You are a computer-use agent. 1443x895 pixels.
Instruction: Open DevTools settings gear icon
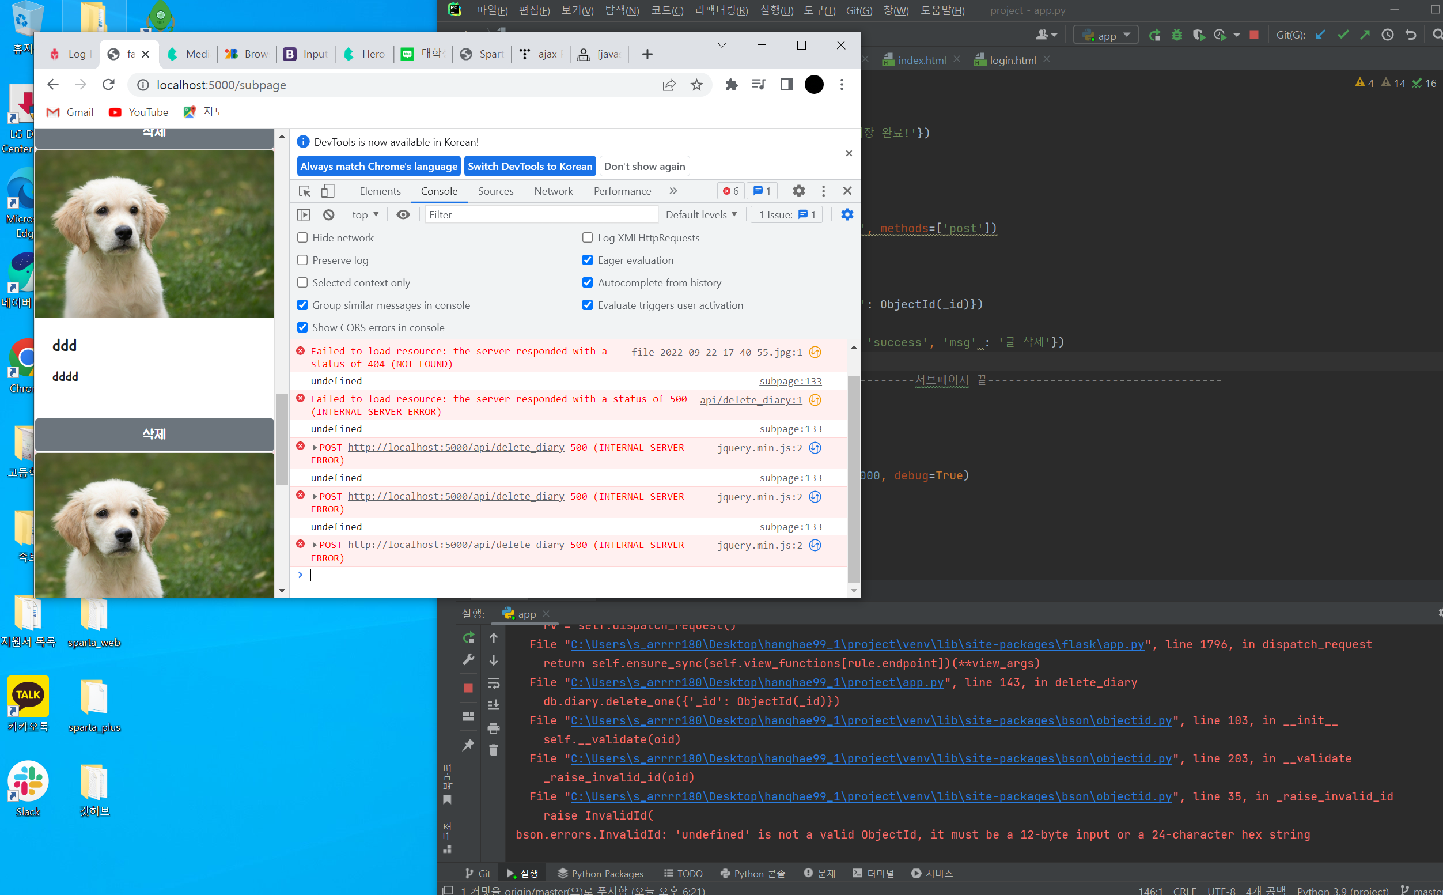pos(799,191)
